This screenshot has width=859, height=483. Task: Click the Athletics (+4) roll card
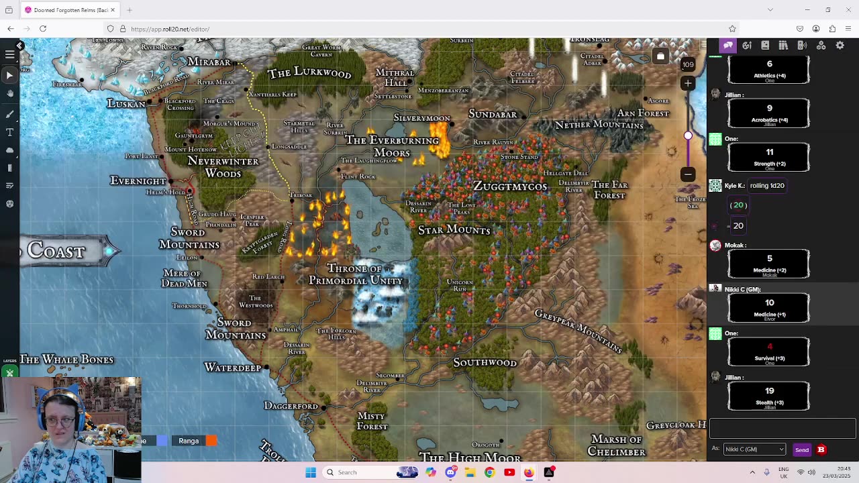point(769,69)
